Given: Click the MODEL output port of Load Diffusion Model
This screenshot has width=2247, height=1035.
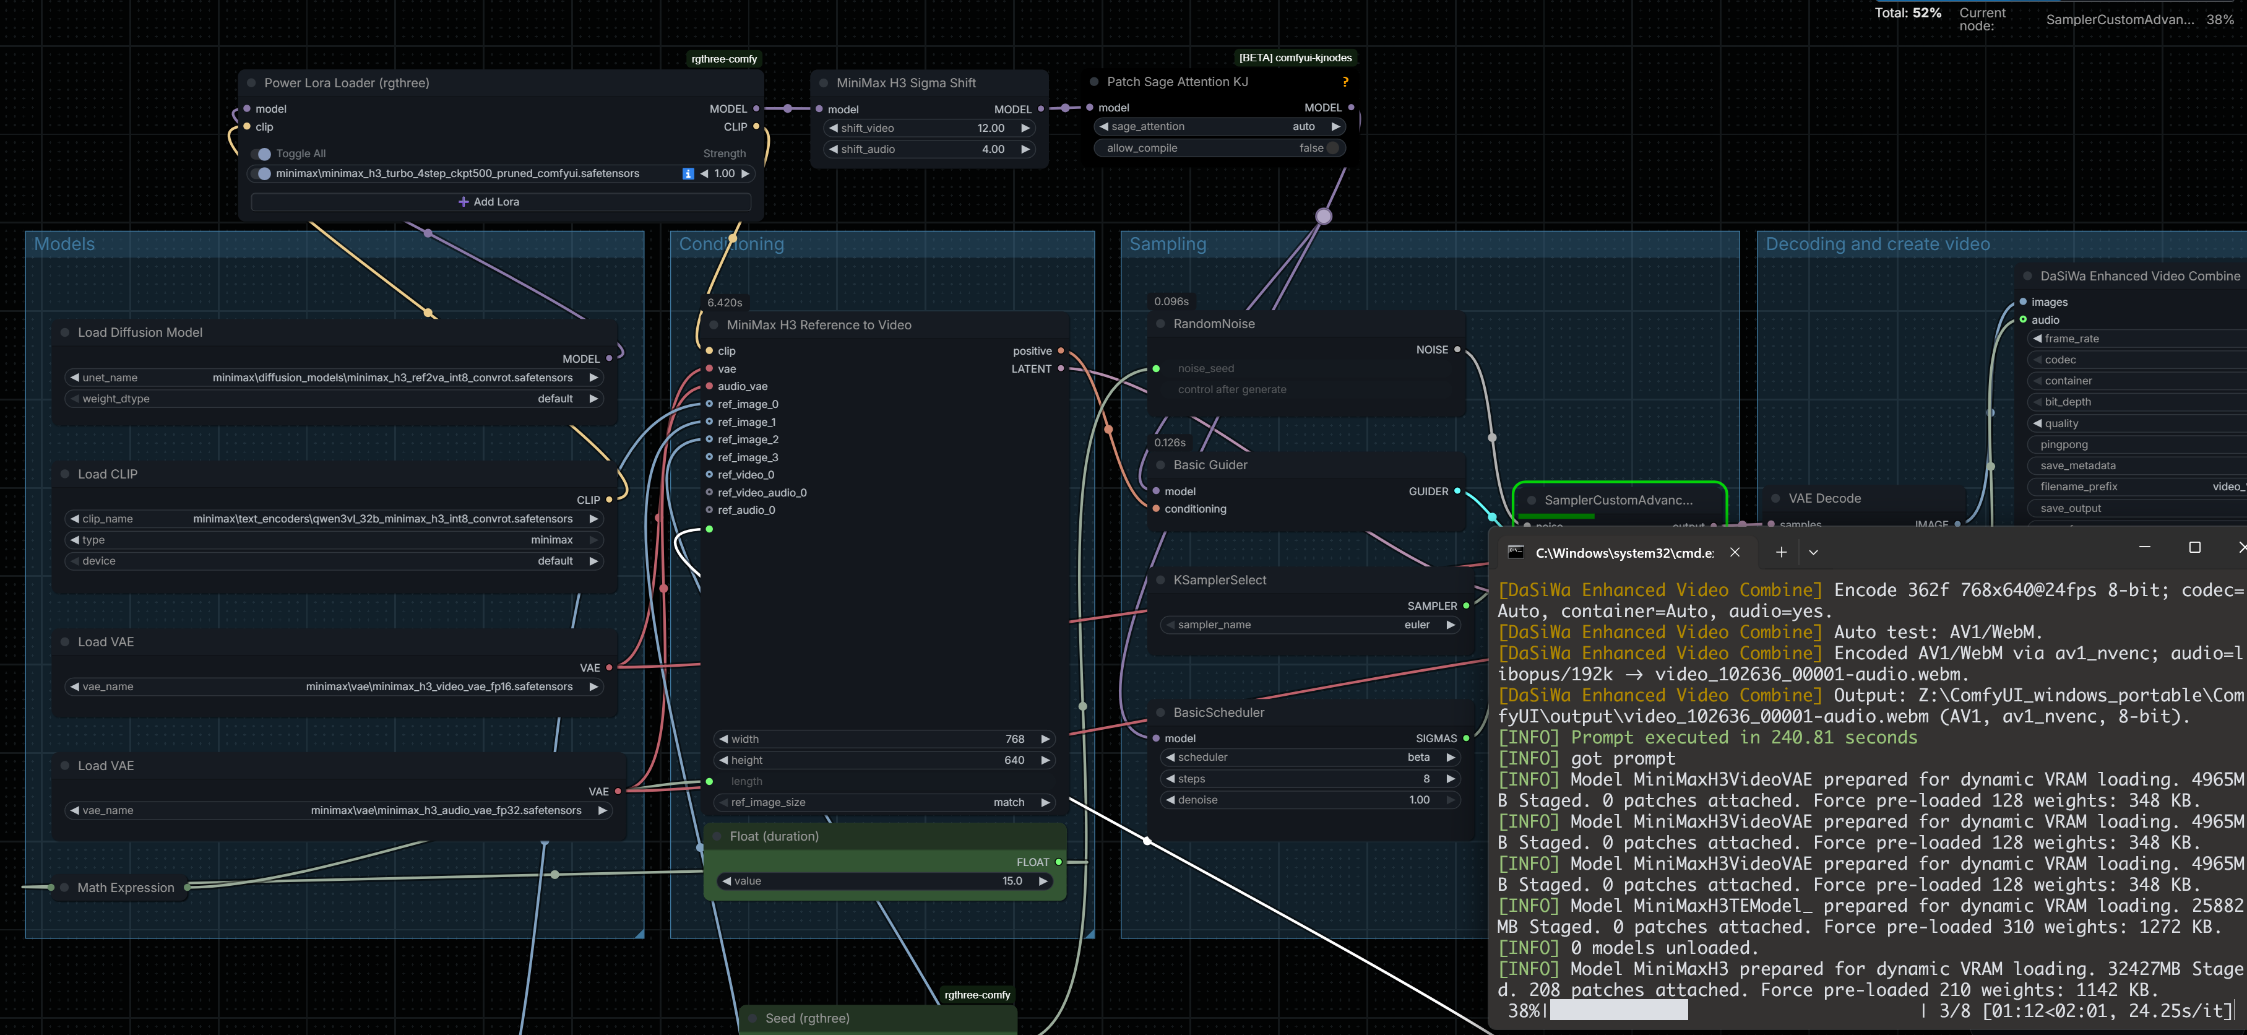Looking at the screenshot, I should (x=609, y=358).
